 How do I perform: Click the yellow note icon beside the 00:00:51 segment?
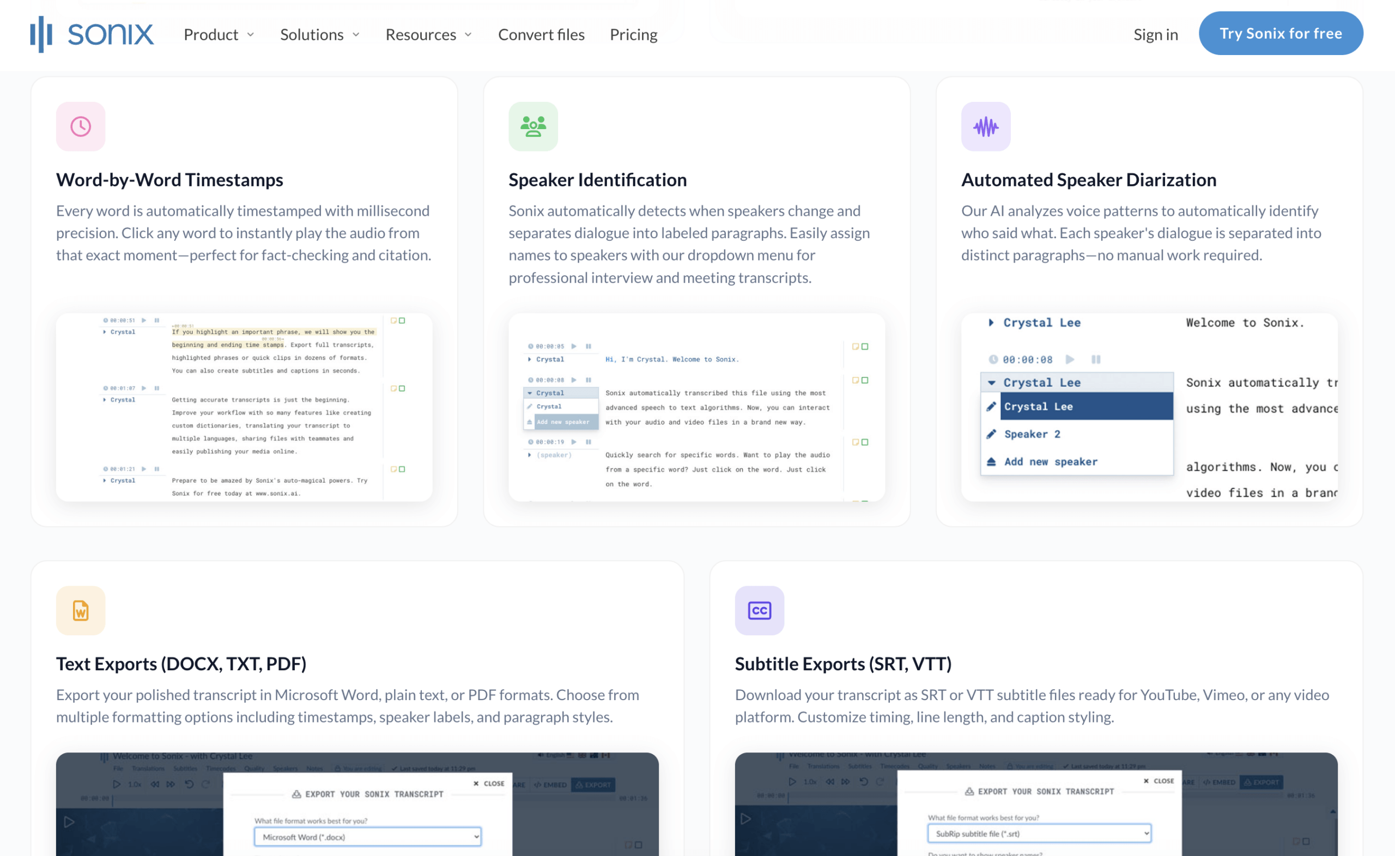[x=393, y=320]
